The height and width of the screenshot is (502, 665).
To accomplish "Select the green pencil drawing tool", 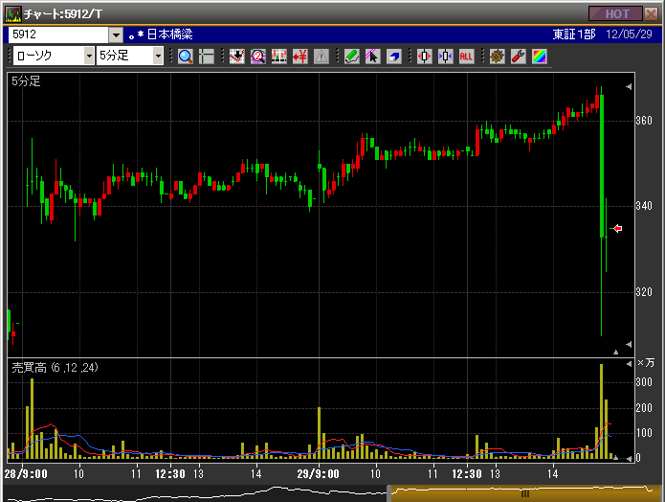I will point(351,56).
